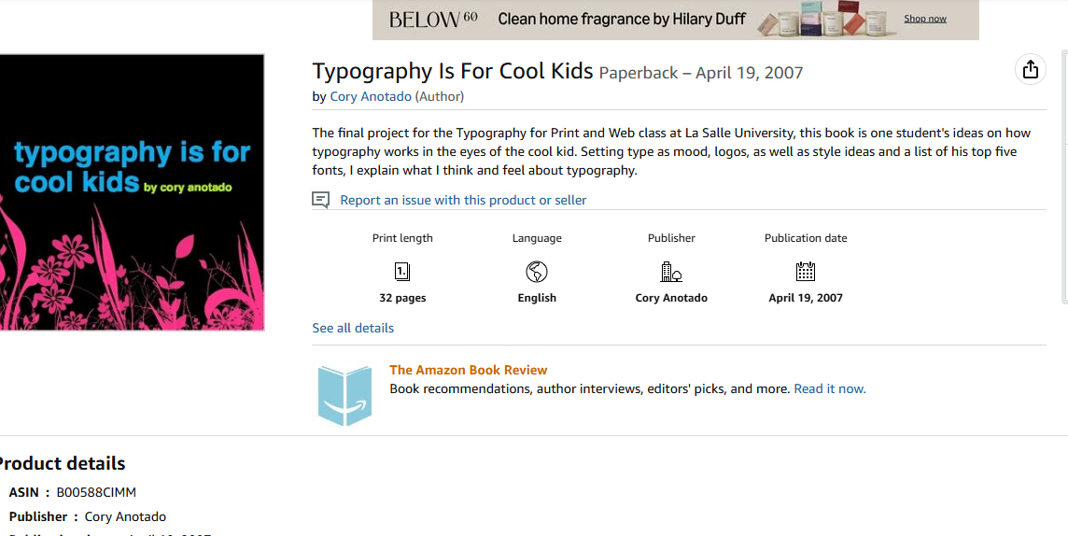
Task: Click the print length pages icon
Action: click(x=402, y=272)
